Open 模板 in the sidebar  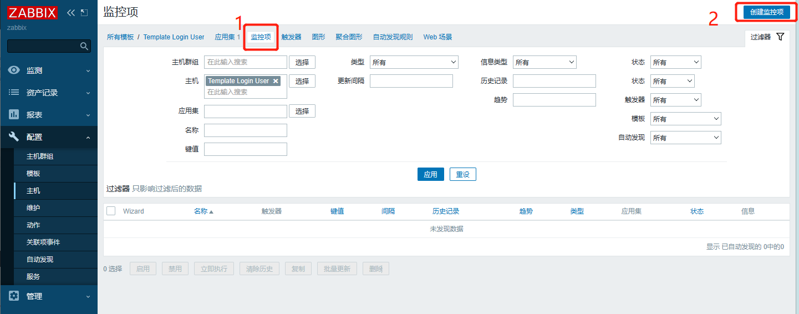coord(33,174)
